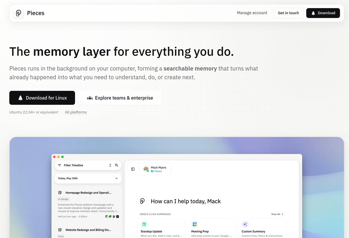Screen dimensions: 349x238
Task: Click the Download for Linux button
Action: (x=42, y=98)
